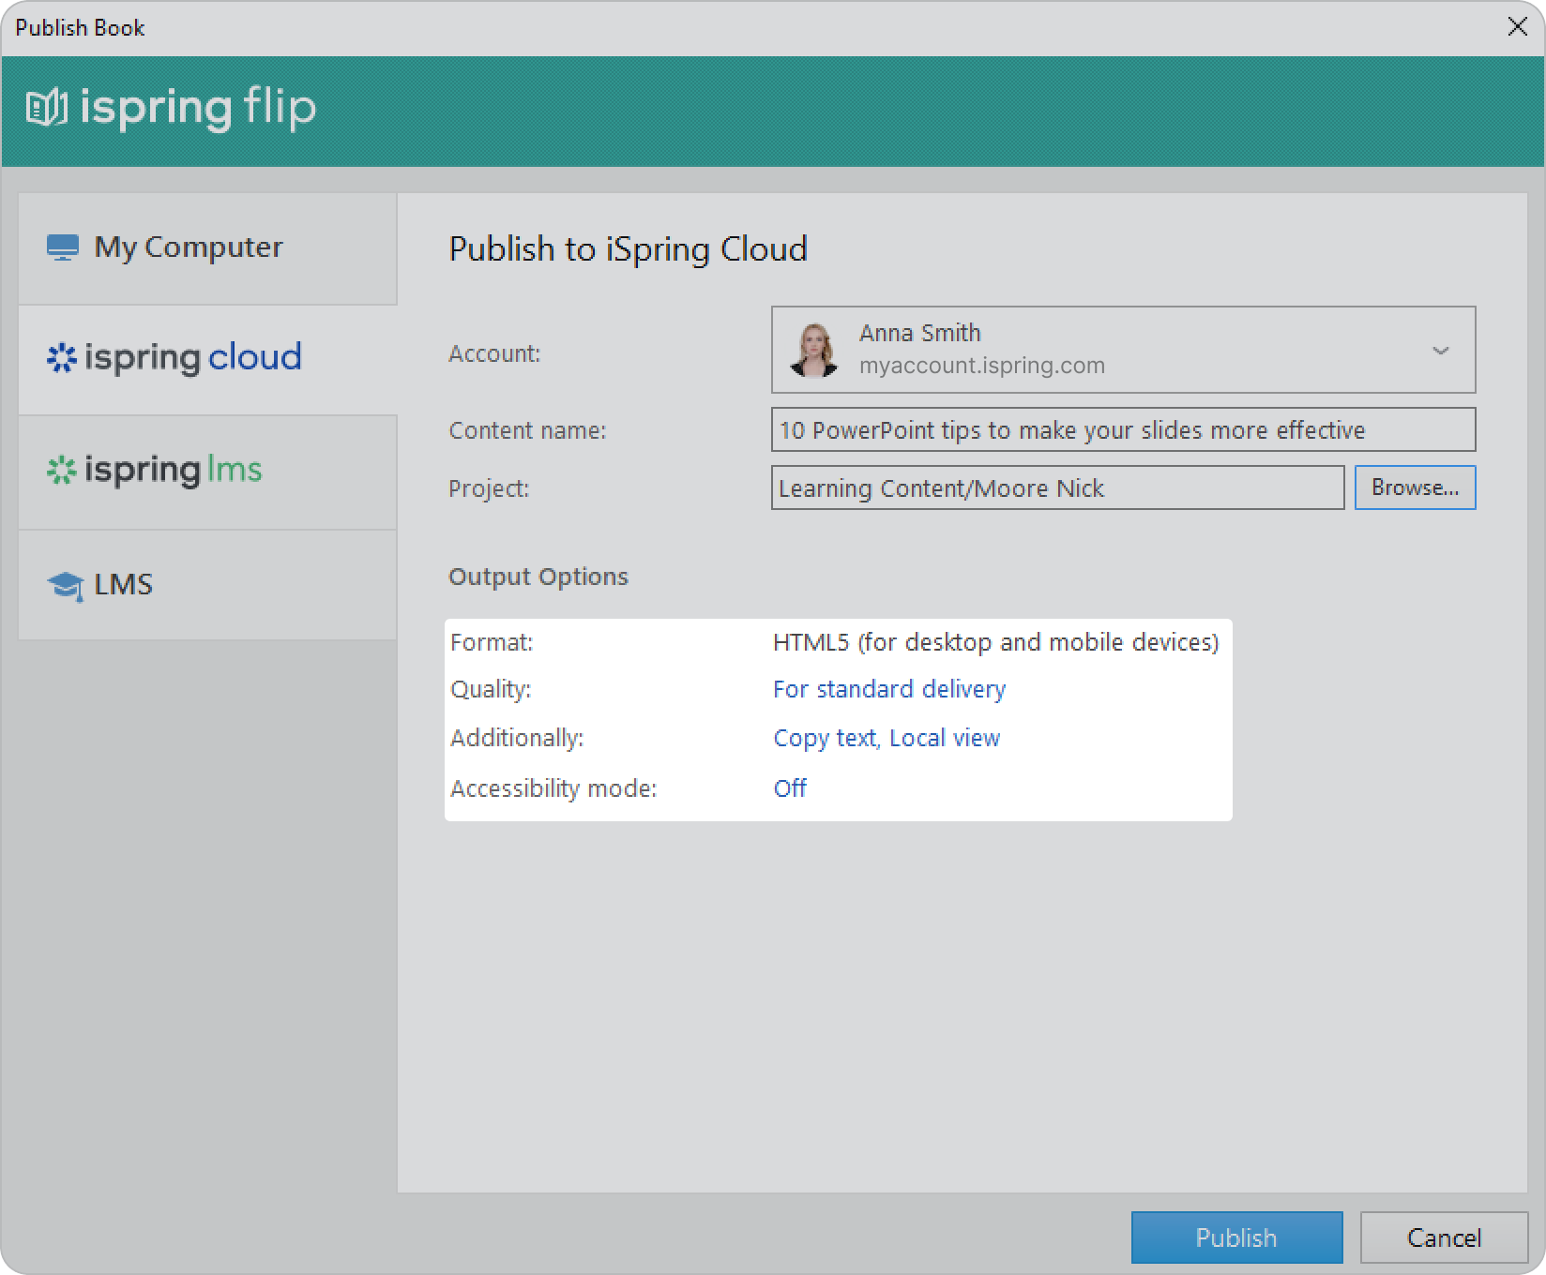Click the Cancel button
The image size is (1546, 1275).
pos(1443,1237)
